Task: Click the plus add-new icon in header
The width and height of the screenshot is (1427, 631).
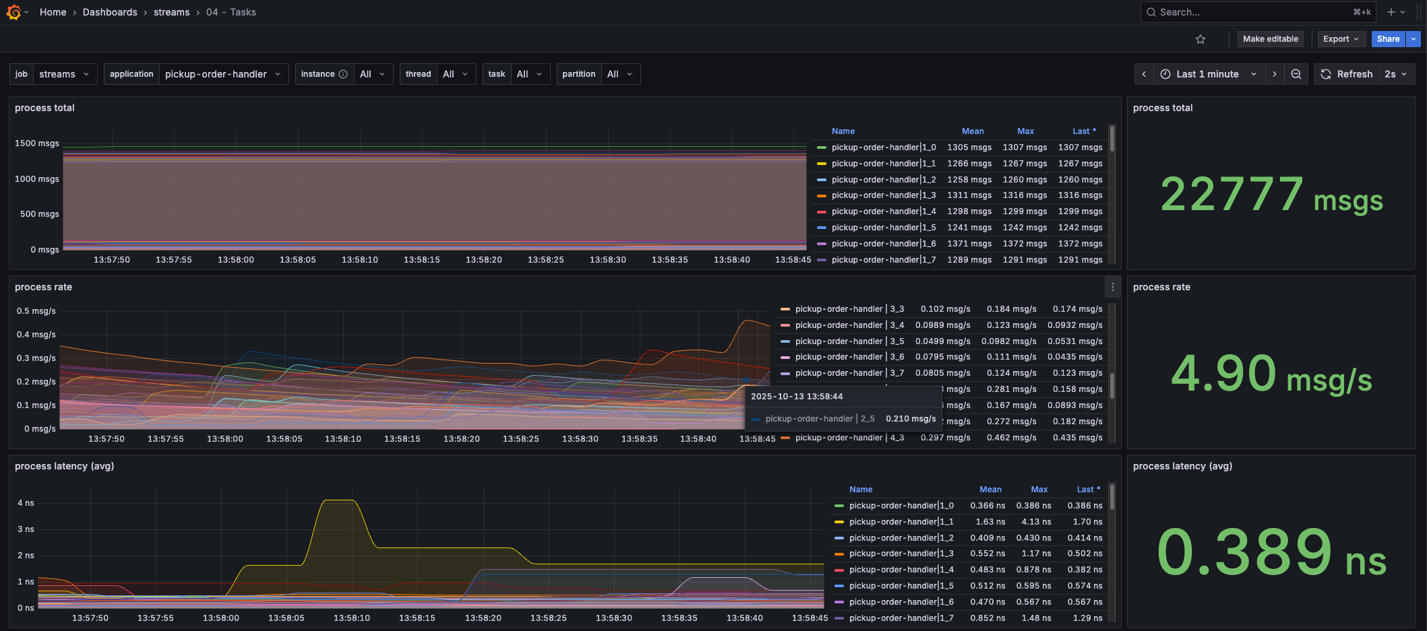Action: click(x=1391, y=12)
